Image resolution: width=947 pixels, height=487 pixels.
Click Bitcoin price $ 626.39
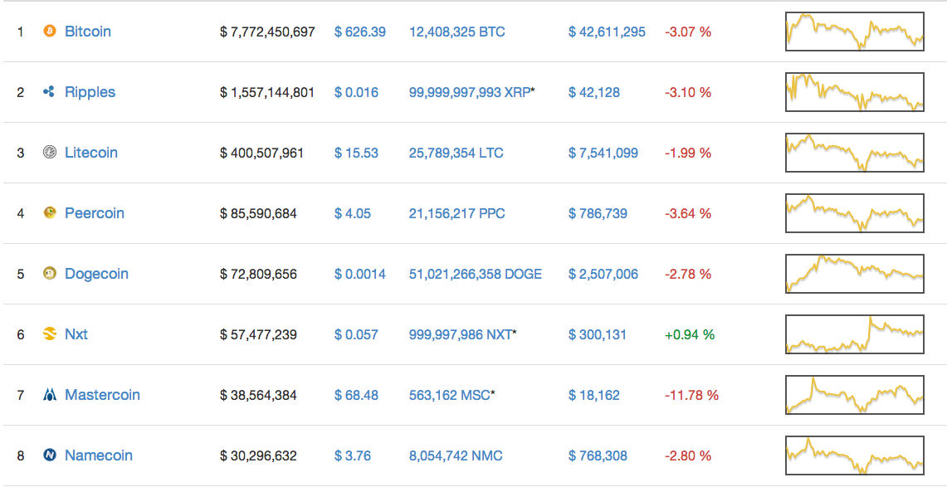pos(360,32)
